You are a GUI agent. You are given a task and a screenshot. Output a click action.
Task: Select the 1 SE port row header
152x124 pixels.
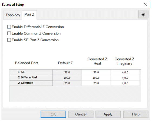(31, 72)
